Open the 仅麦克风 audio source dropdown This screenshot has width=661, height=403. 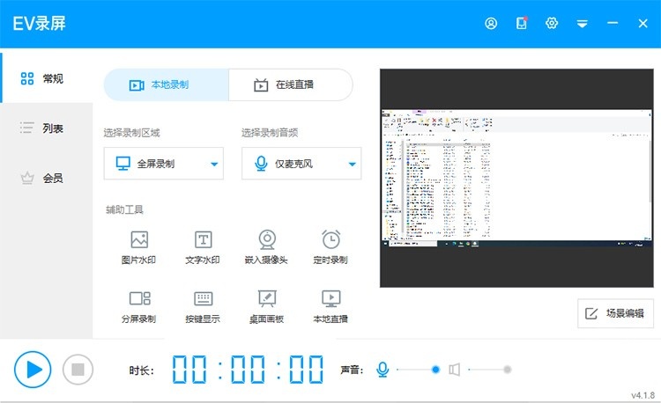click(301, 164)
